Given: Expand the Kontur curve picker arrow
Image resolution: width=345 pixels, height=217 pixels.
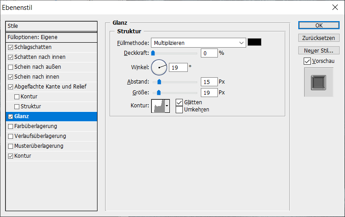Looking at the screenshot, I should click(168, 106).
